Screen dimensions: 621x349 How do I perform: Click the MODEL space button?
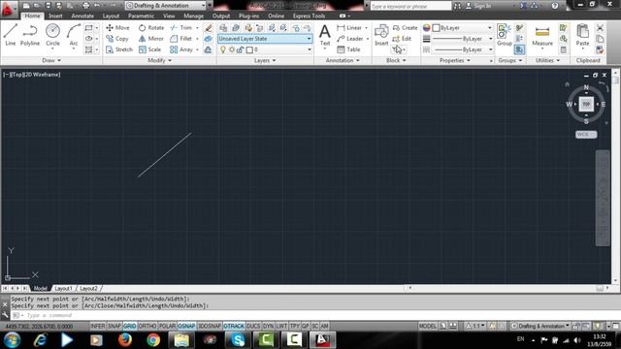428,326
